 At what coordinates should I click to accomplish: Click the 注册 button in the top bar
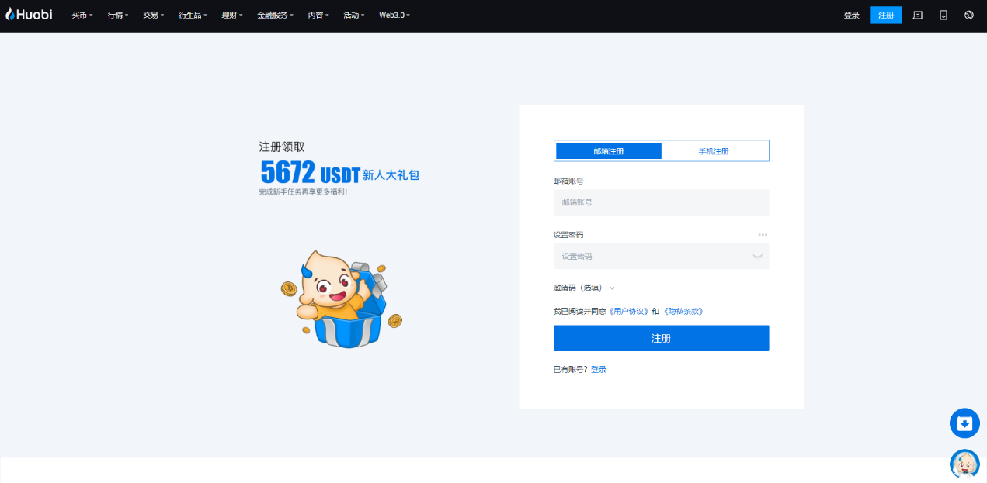(885, 15)
